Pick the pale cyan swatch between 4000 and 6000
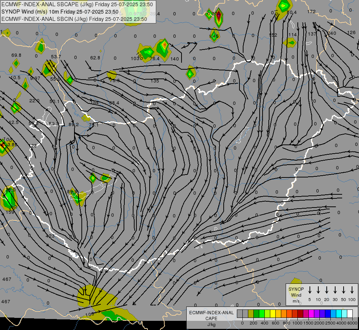Viewport: 359px width, 330px height. (344, 313)
